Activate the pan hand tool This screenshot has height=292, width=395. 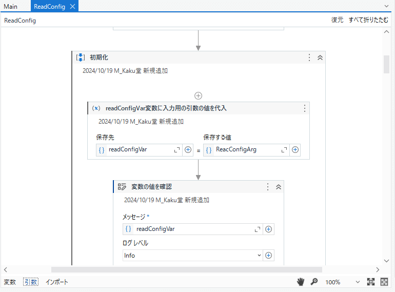point(300,282)
